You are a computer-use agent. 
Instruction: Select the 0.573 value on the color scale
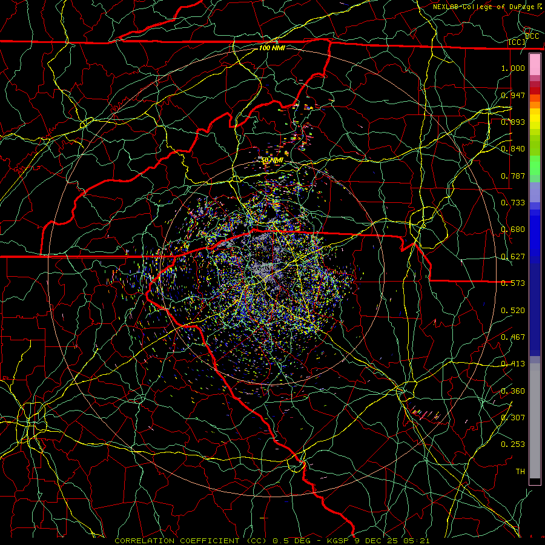point(513,283)
